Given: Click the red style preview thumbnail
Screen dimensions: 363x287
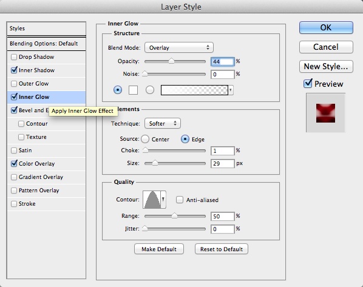Looking at the screenshot, I should pyautogui.click(x=326, y=113).
